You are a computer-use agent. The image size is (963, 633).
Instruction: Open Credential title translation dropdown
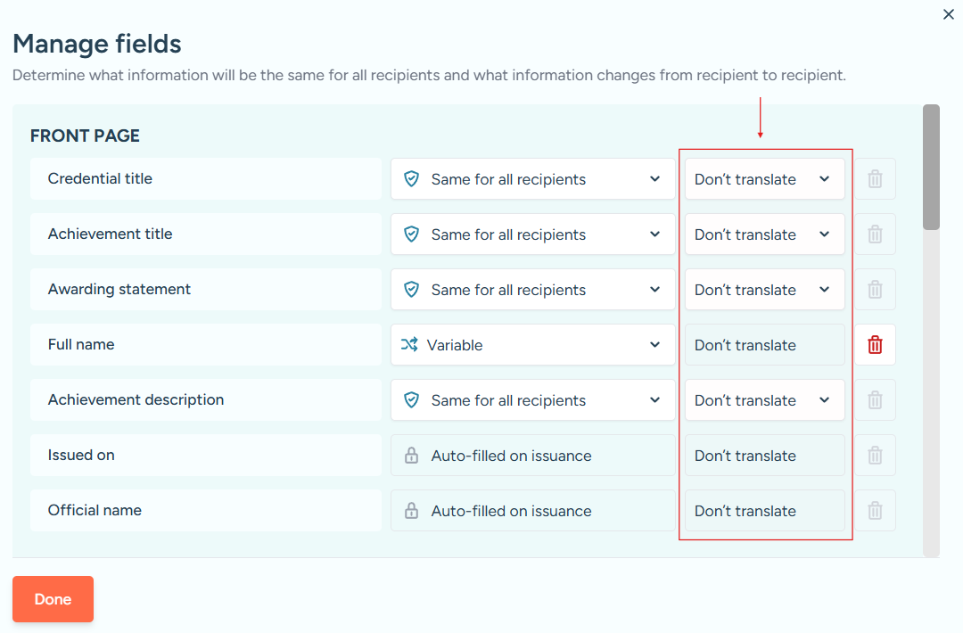(x=764, y=179)
